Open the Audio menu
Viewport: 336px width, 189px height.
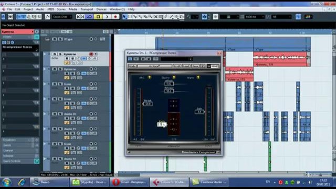pos(40,9)
